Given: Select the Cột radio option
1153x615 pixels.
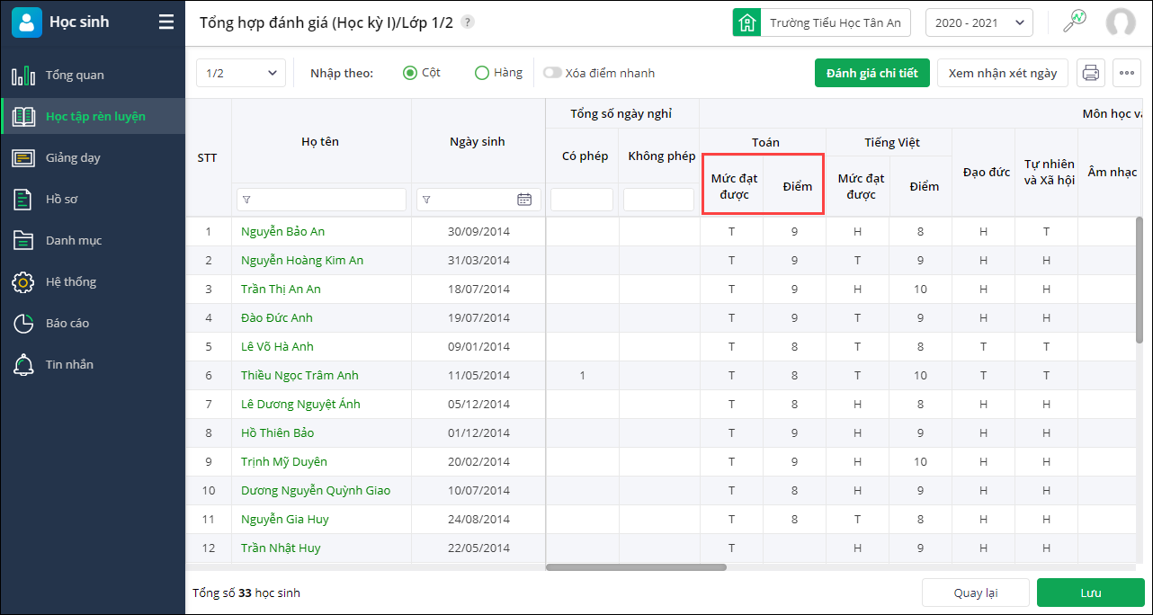Looking at the screenshot, I should (x=410, y=73).
